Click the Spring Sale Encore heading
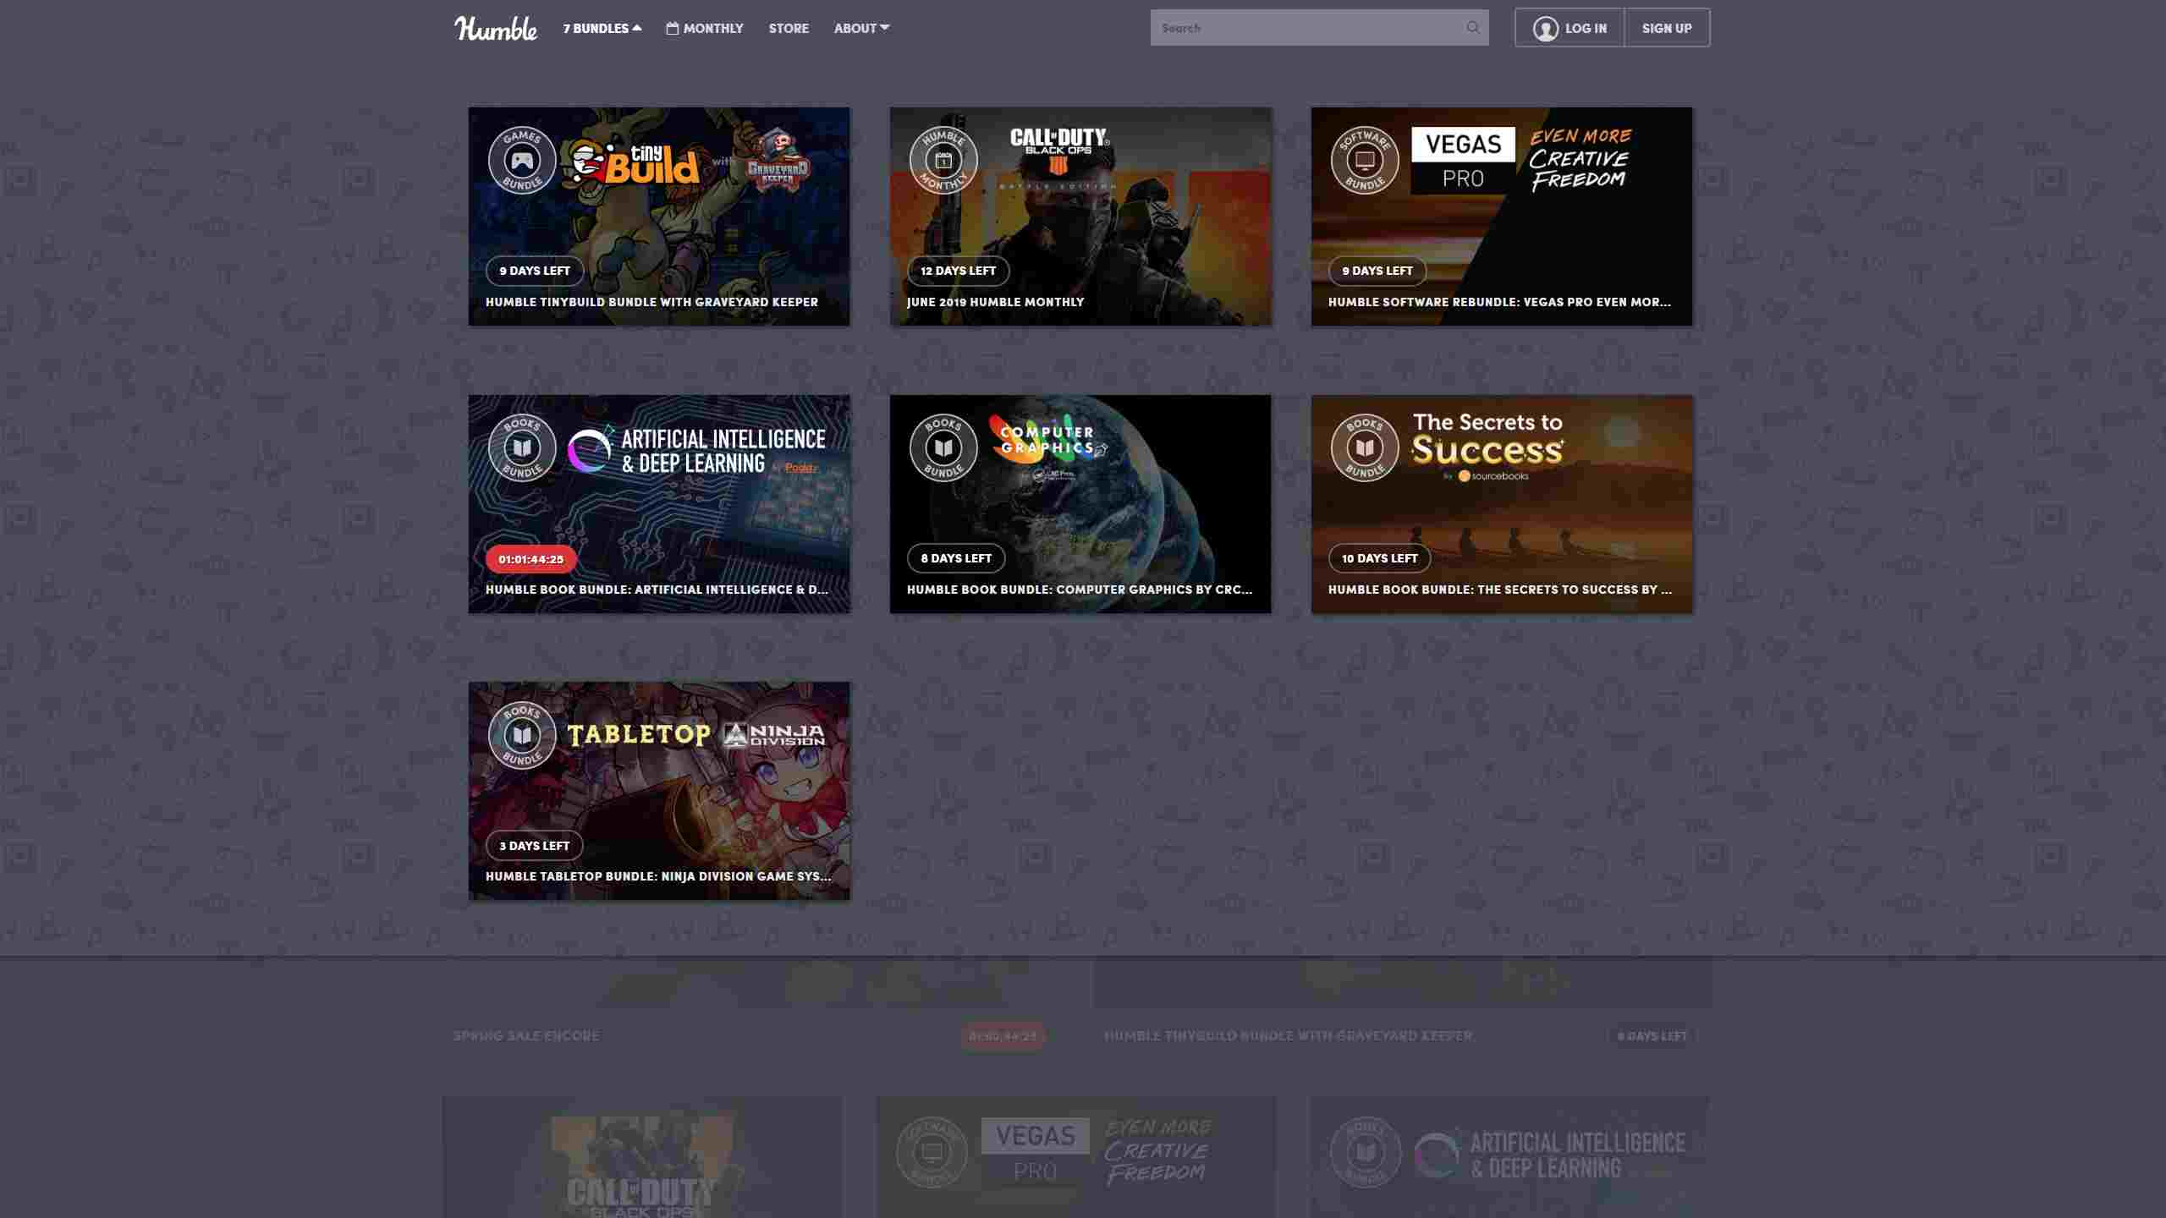This screenshot has width=2166, height=1218. 526,1036
